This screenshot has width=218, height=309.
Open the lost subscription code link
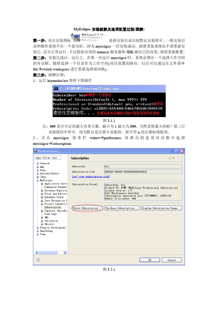coord(91,177)
